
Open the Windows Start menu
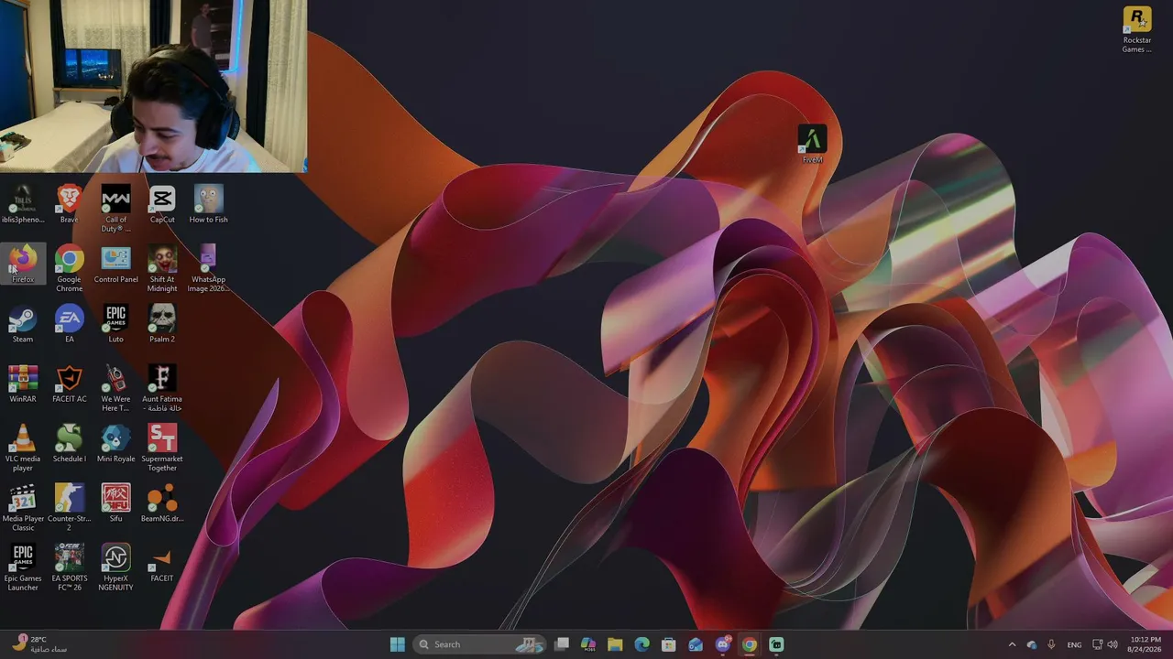point(397,644)
